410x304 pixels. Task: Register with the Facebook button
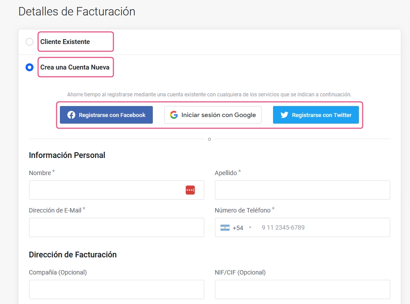(106, 115)
